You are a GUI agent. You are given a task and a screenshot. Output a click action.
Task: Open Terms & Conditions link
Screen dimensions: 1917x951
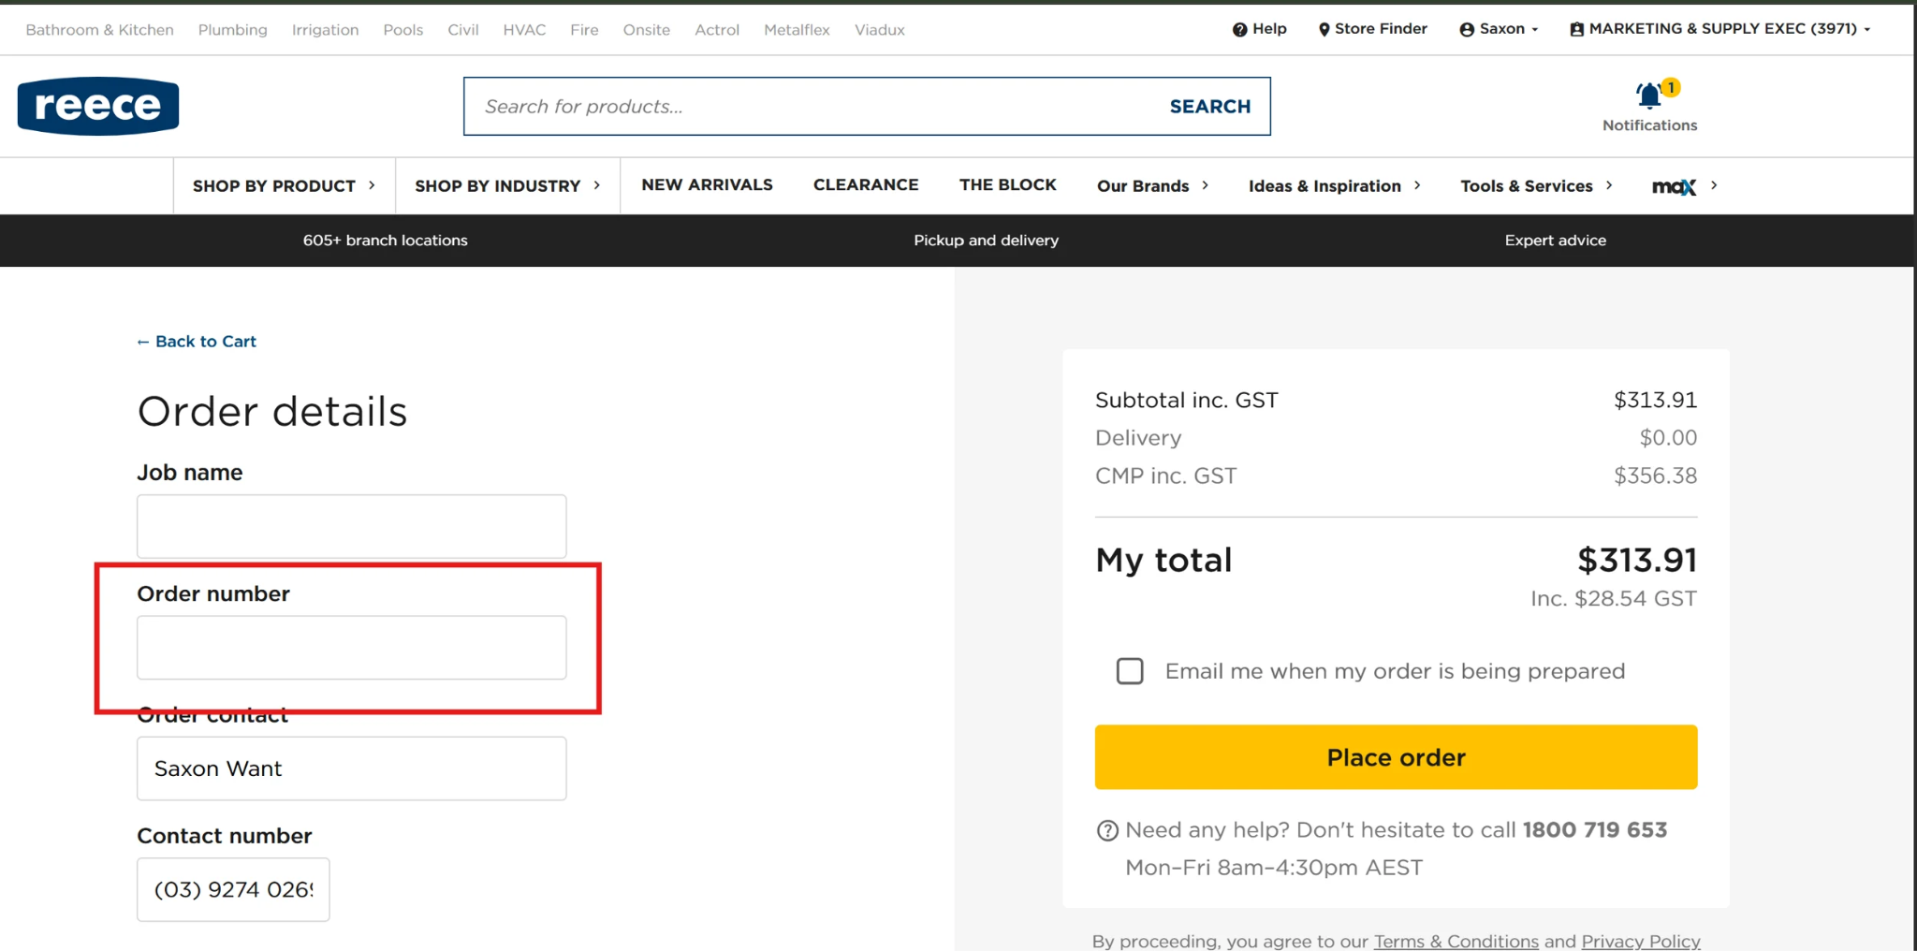click(x=1456, y=941)
